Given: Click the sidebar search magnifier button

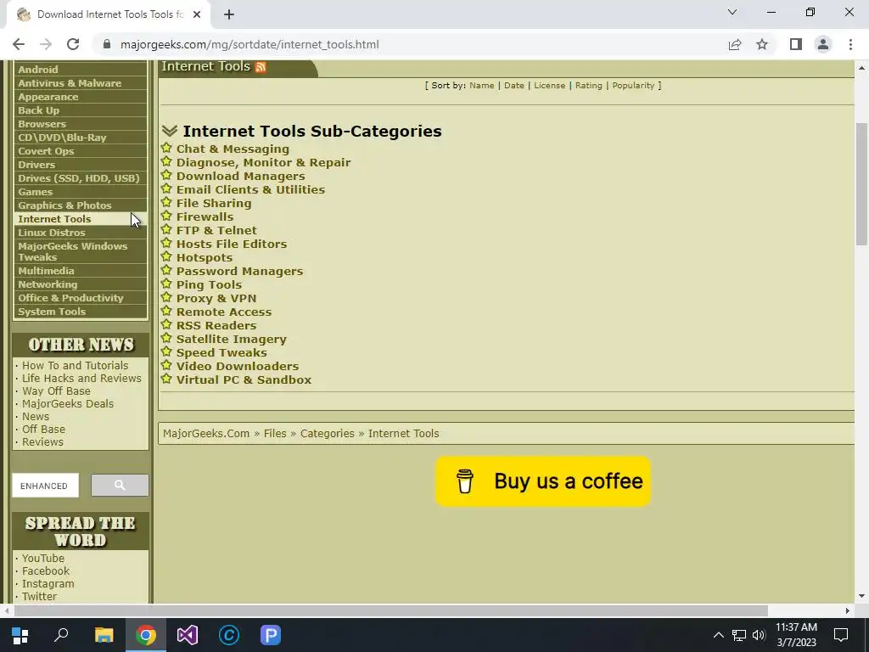Looking at the screenshot, I should click(120, 485).
